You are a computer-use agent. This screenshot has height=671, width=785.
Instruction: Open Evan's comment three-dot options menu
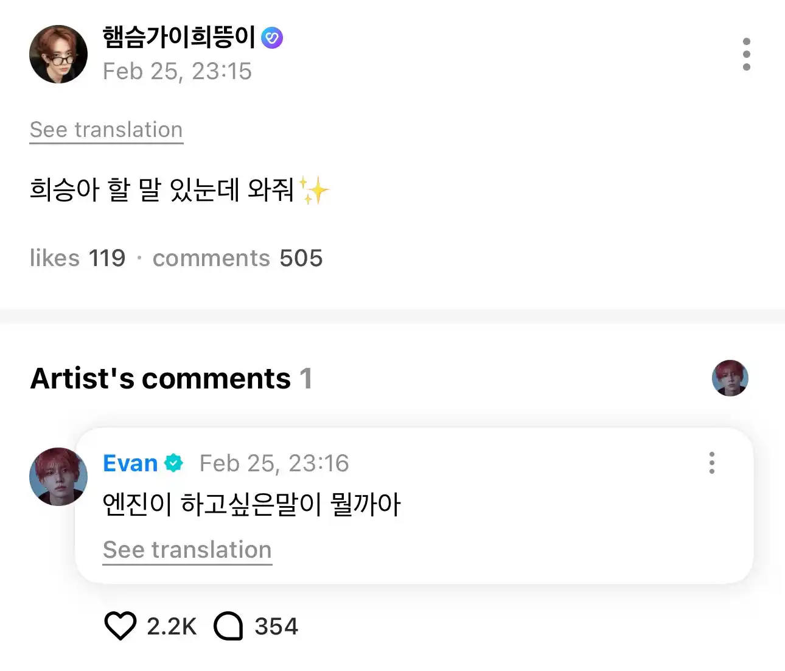coord(711,463)
